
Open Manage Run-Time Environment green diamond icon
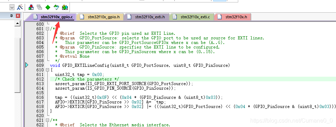(x=48, y=7)
